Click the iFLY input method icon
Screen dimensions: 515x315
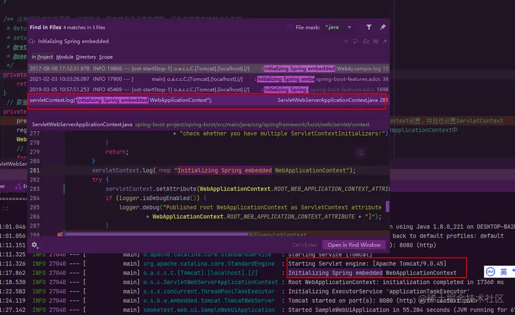click(x=490, y=272)
